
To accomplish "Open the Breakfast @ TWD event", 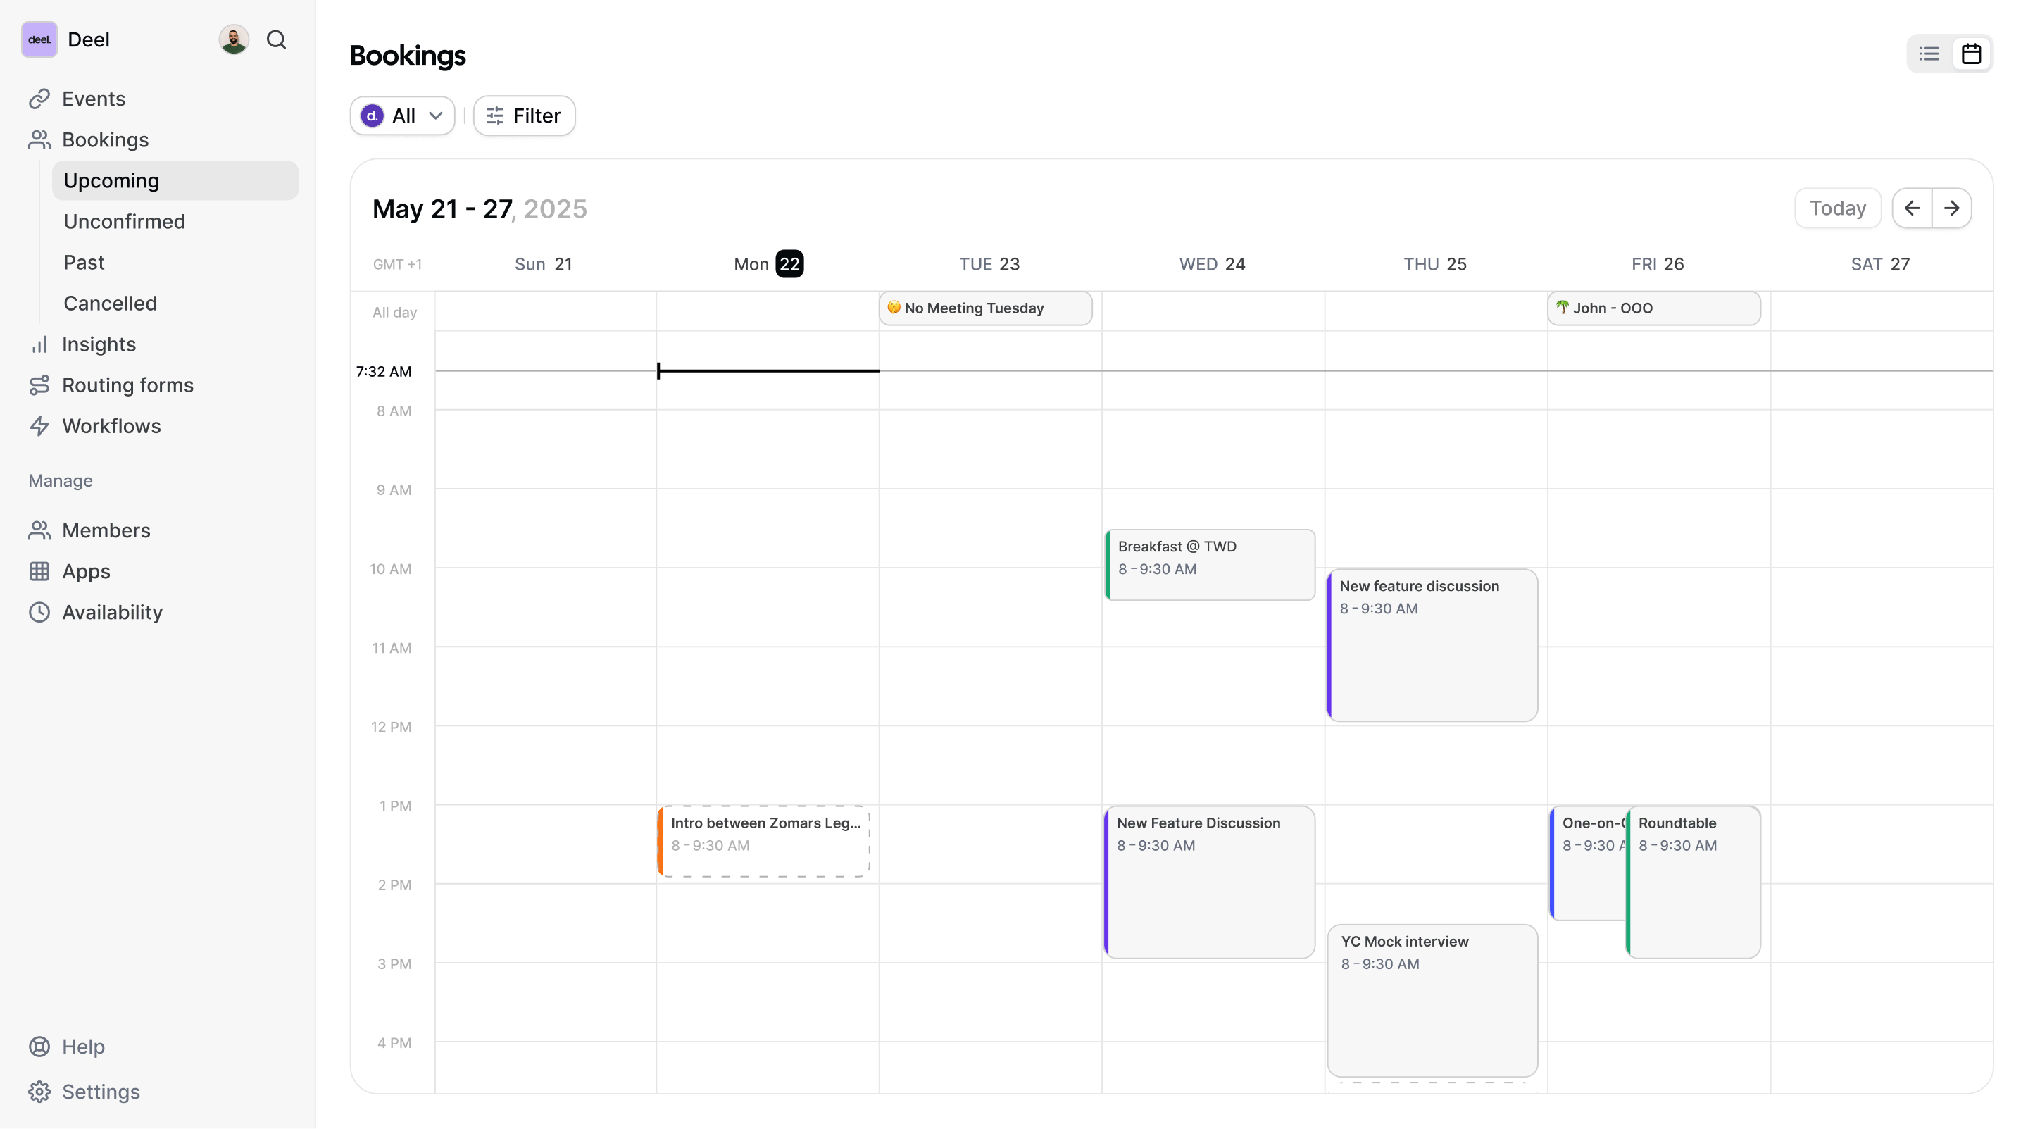I will pos(1210,563).
